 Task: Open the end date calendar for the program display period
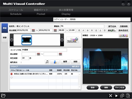(x=55, y=30)
